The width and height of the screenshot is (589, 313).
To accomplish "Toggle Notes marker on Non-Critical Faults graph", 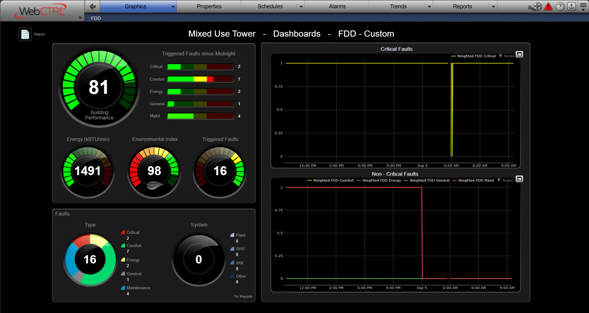I will [x=505, y=180].
